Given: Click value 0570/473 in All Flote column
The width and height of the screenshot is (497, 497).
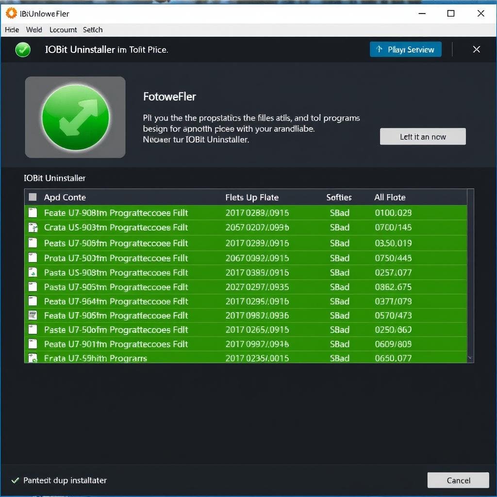Looking at the screenshot, I should (393, 315).
